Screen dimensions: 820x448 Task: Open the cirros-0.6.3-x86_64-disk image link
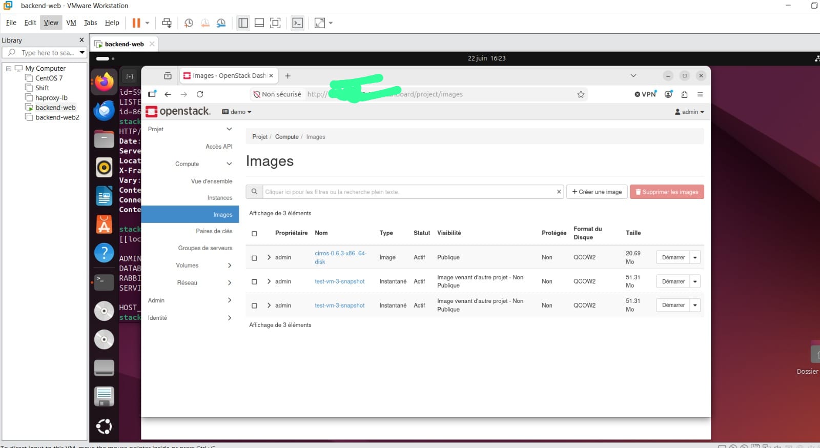pyautogui.click(x=340, y=257)
